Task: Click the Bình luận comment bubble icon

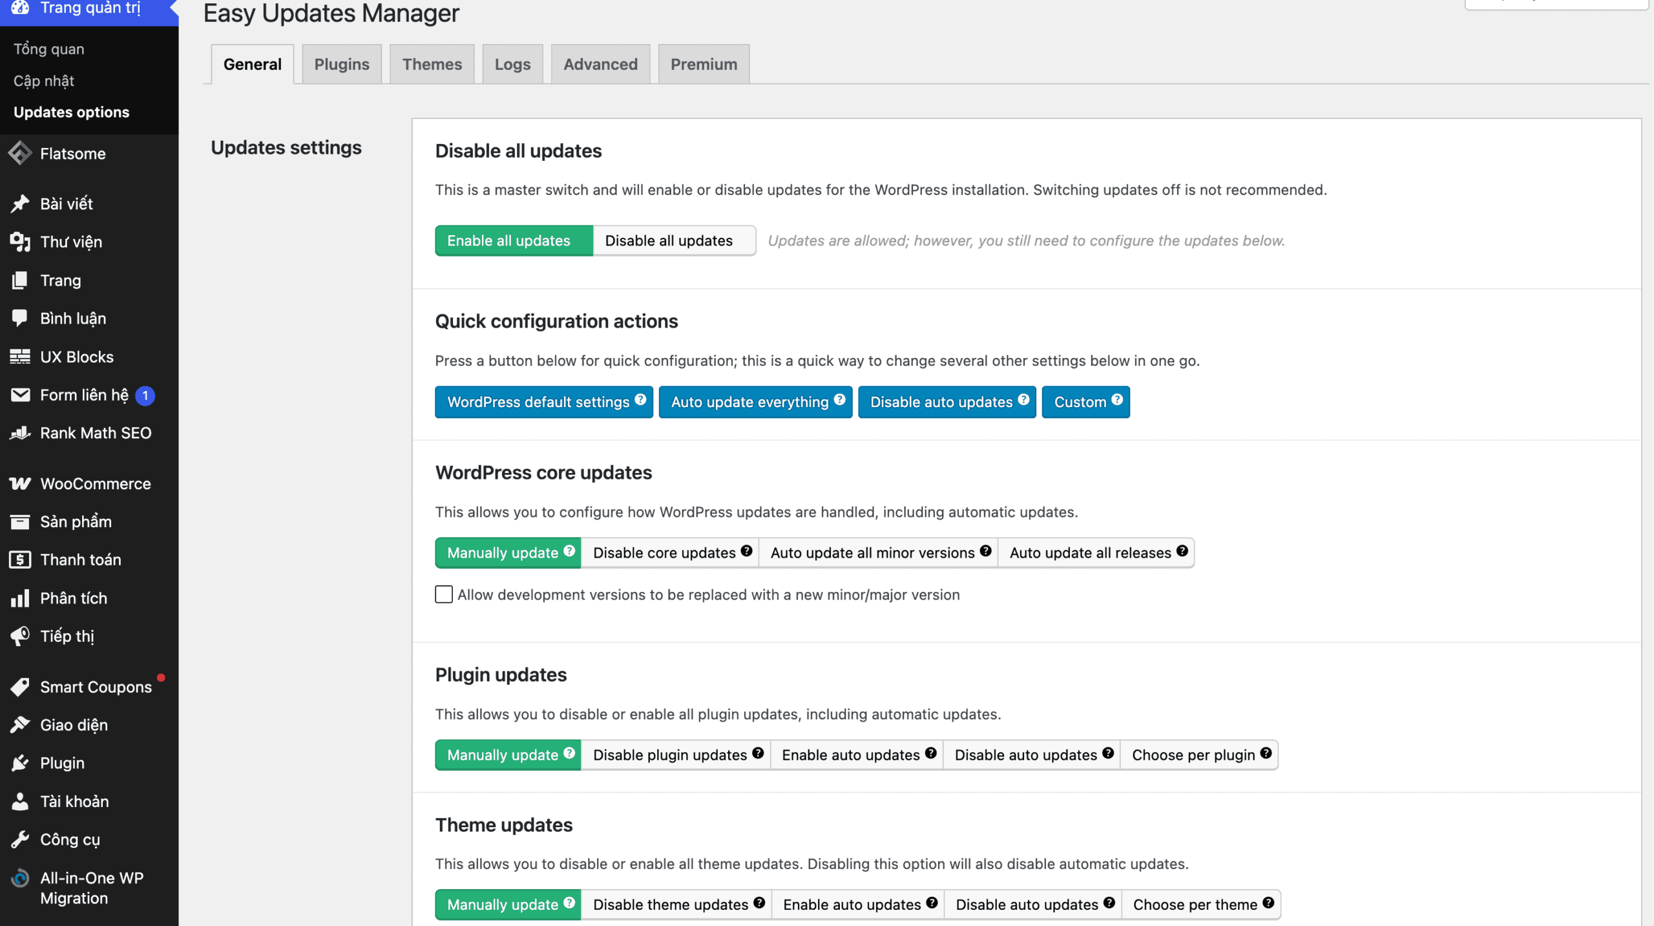Action: pos(20,318)
